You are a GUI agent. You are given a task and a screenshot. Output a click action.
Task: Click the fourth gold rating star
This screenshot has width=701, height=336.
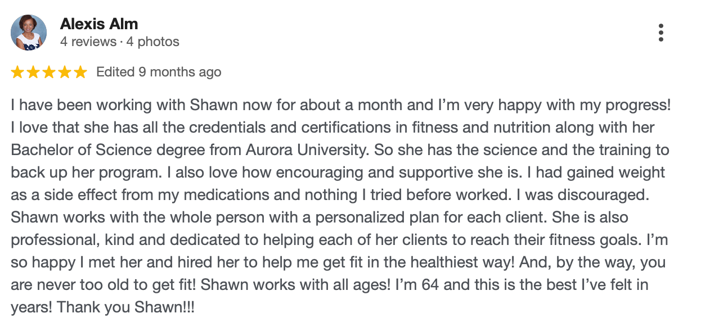(65, 72)
